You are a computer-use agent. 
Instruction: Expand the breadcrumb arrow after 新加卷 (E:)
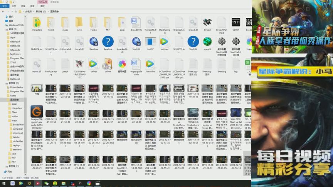(x=48, y=12)
